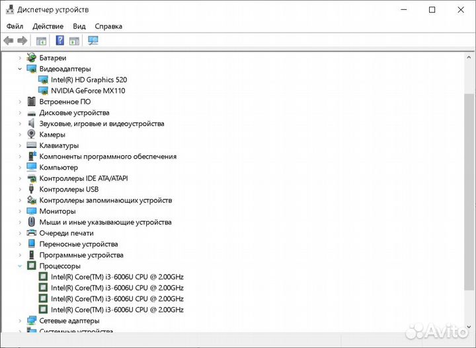Click the Forward arrow in the toolbar
Image resolution: width=476 pixels, height=348 pixels.
22,41
